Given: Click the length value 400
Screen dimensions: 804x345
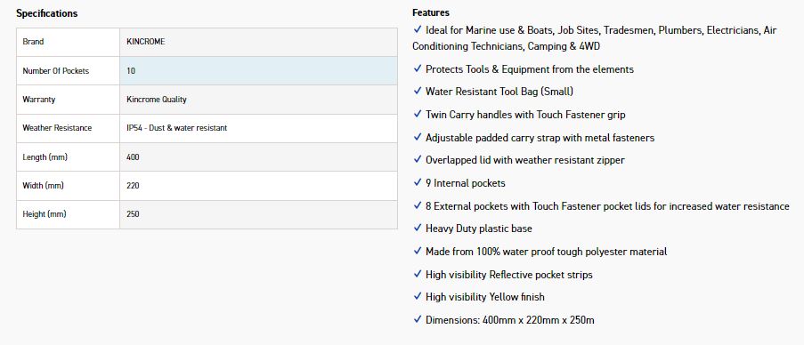Looking at the screenshot, I should (133, 157).
